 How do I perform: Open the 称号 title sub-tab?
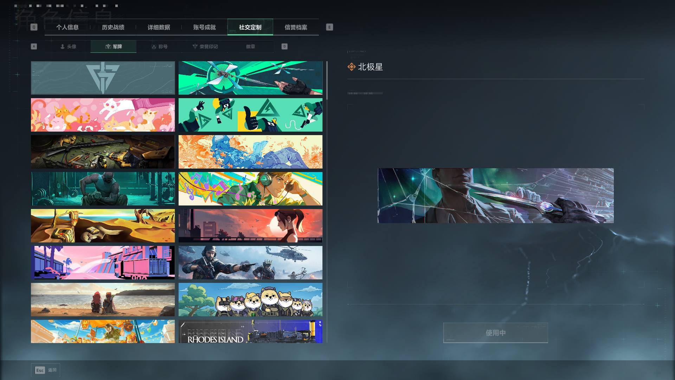tap(159, 46)
